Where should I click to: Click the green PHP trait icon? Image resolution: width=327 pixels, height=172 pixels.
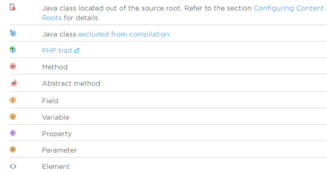click(x=13, y=50)
